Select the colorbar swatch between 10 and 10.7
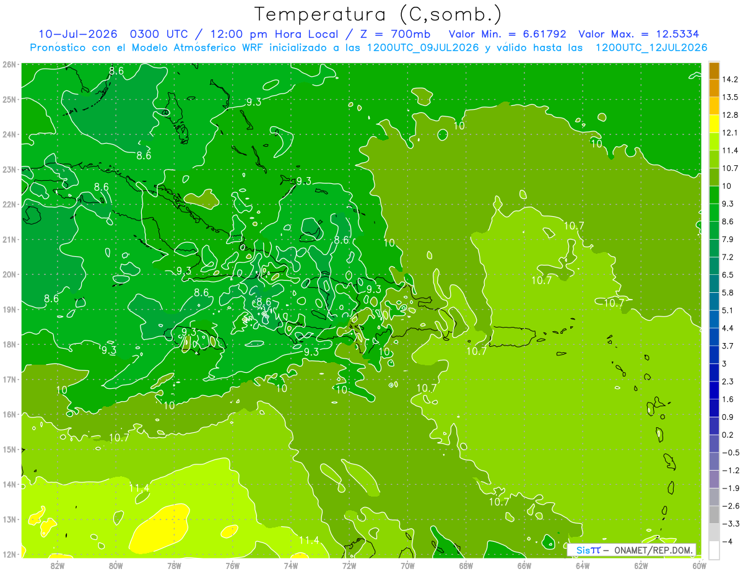The height and width of the screenshot is (574, 743). click(x=715, y=177)
